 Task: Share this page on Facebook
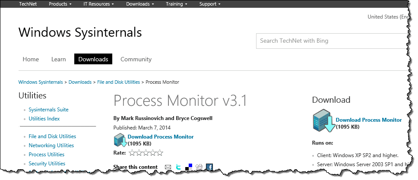pos(209,167)
